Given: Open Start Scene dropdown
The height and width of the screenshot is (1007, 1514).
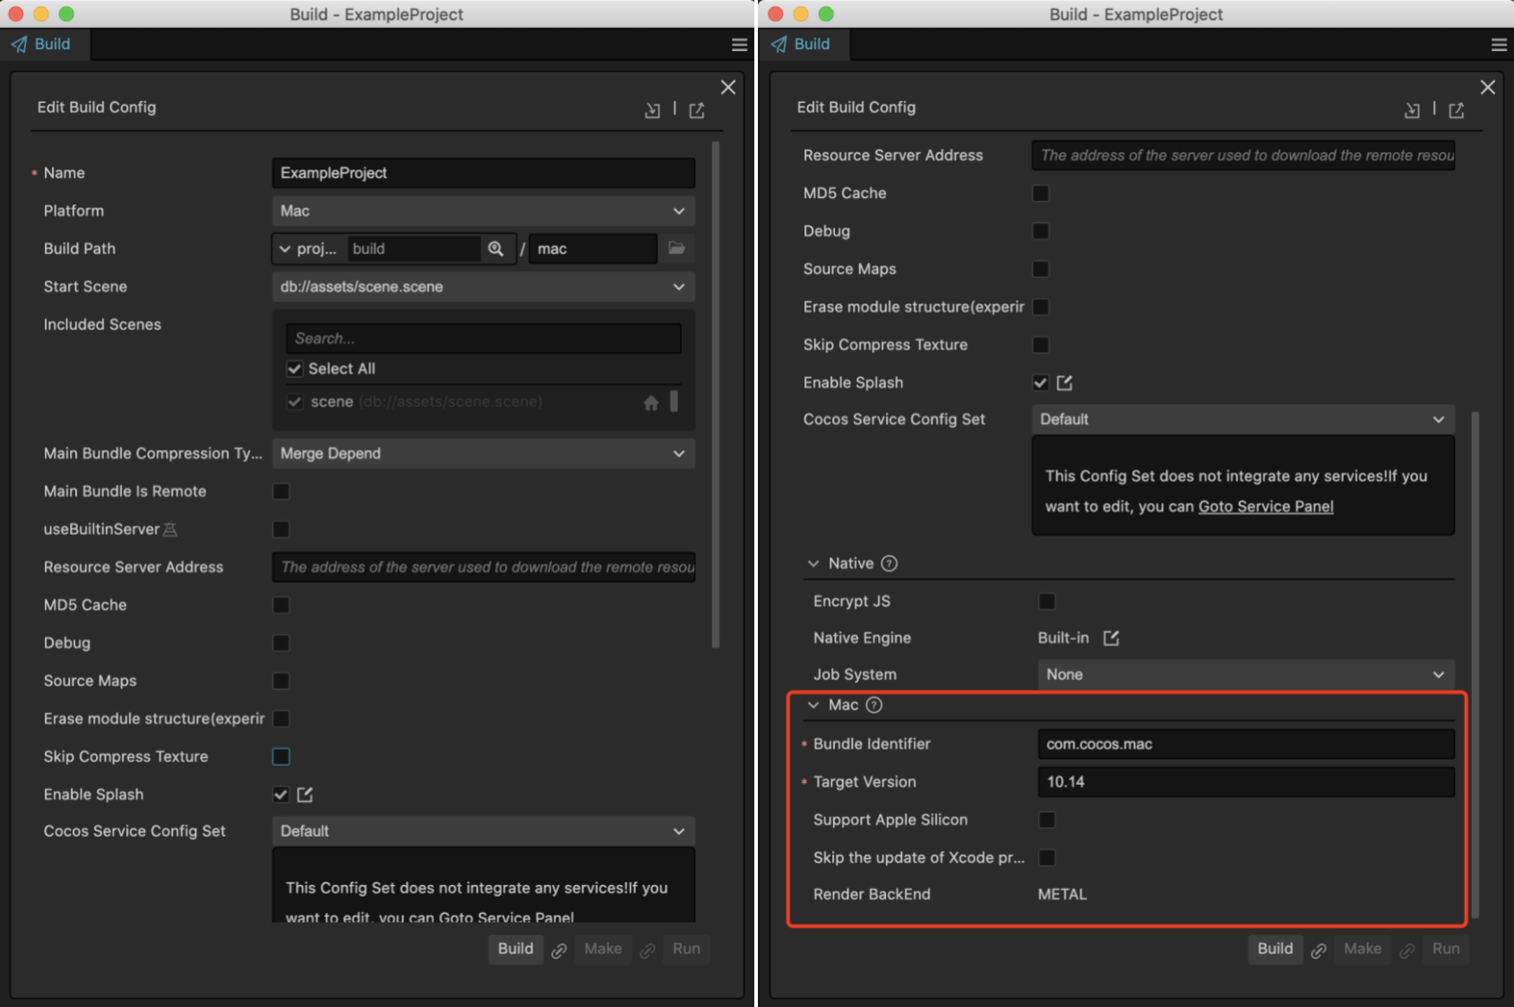Looking at the screenshot, I should 484,287.
